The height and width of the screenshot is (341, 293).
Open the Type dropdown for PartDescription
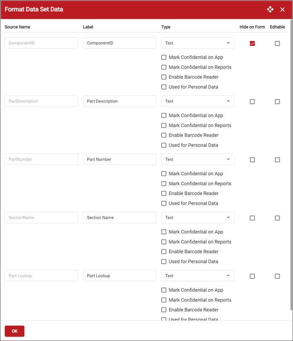198,101
